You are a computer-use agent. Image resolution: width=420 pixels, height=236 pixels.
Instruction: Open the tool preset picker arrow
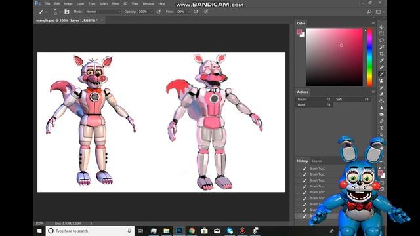click(46, 12)
